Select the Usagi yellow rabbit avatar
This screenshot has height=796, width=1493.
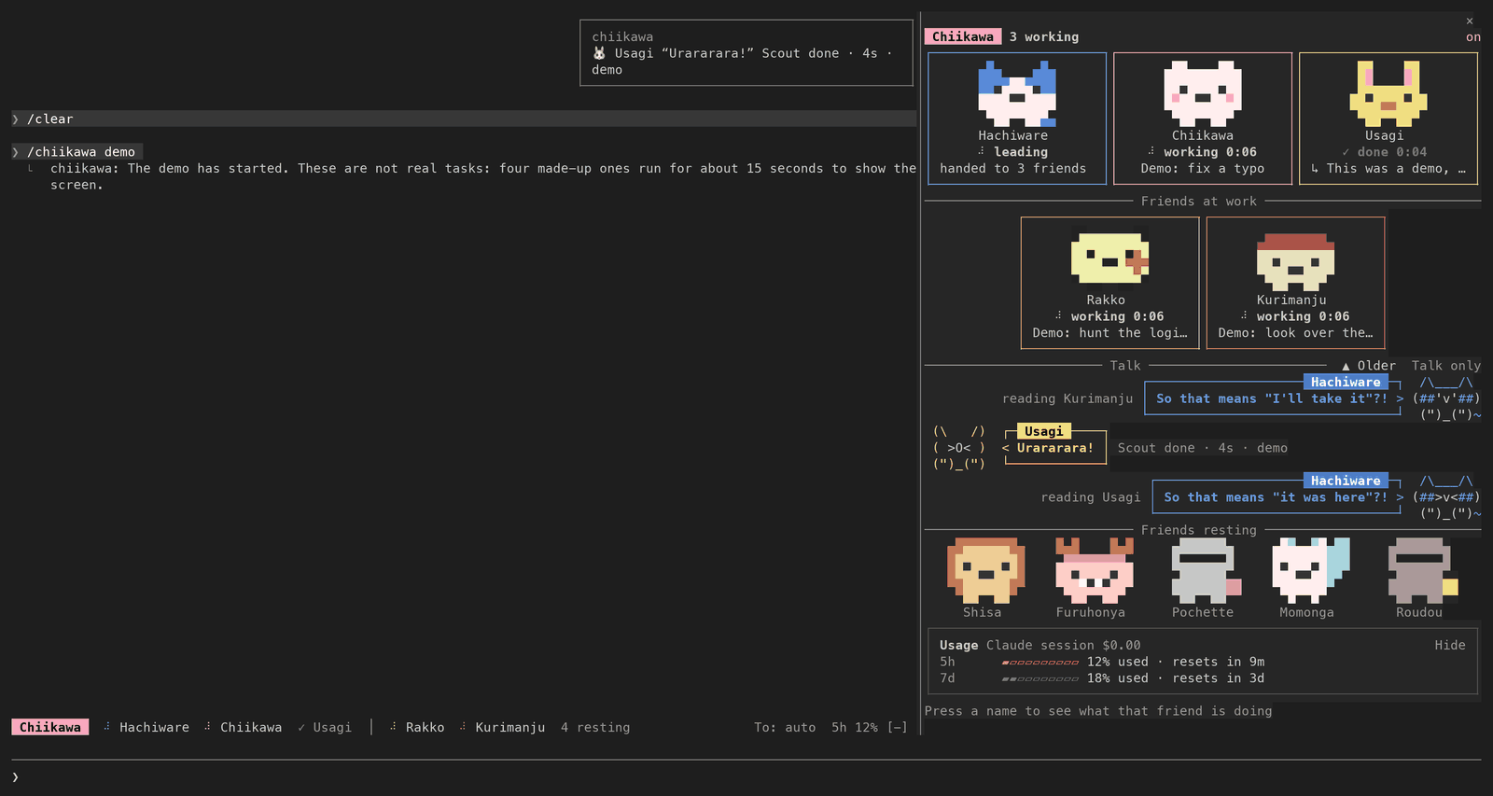coord(1388,93)
